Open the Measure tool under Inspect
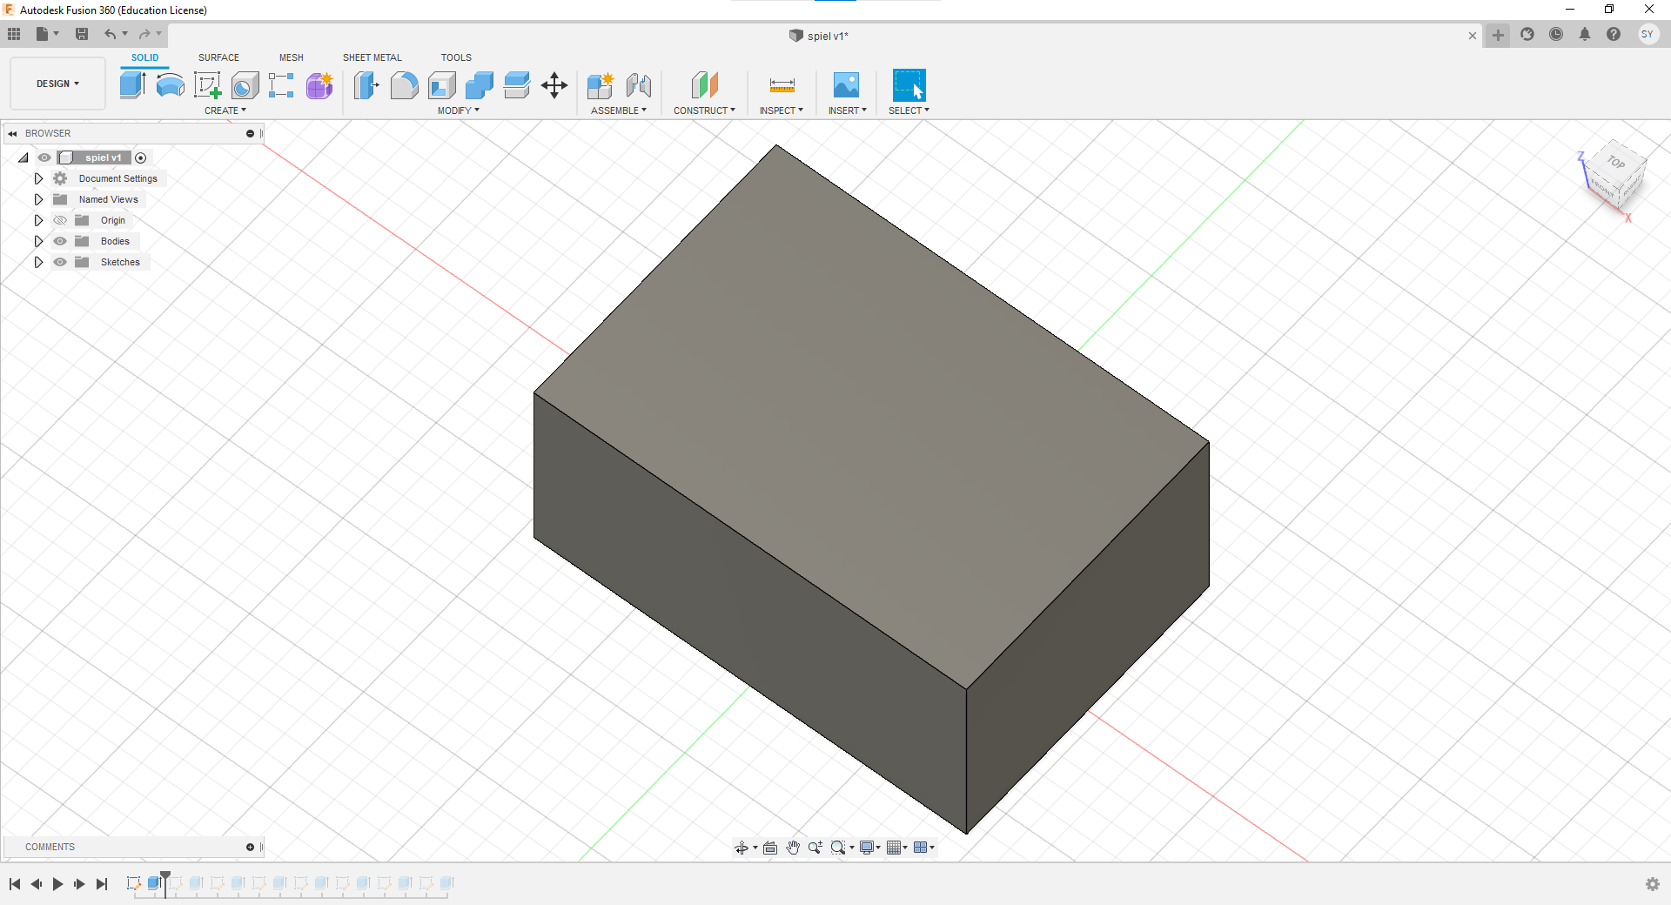The height and width of the screenshot is (905, 1671). pos(781,85)
